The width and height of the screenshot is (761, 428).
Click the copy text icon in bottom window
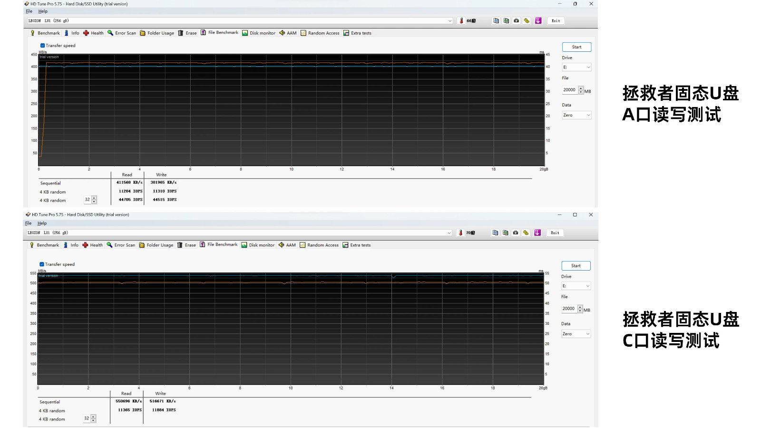pyautogui.click(x=495, y=233)
